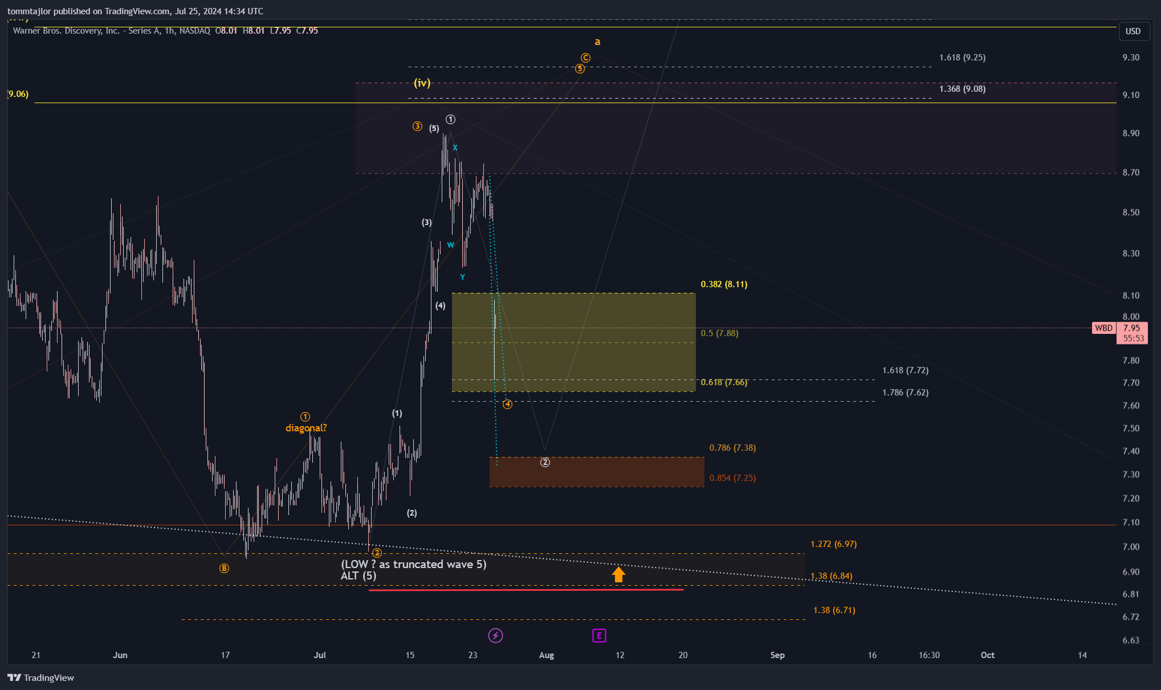1161x690 pixels.
Task: Select the 1.38 (6.84) extension label
Action: pos(831,576)
